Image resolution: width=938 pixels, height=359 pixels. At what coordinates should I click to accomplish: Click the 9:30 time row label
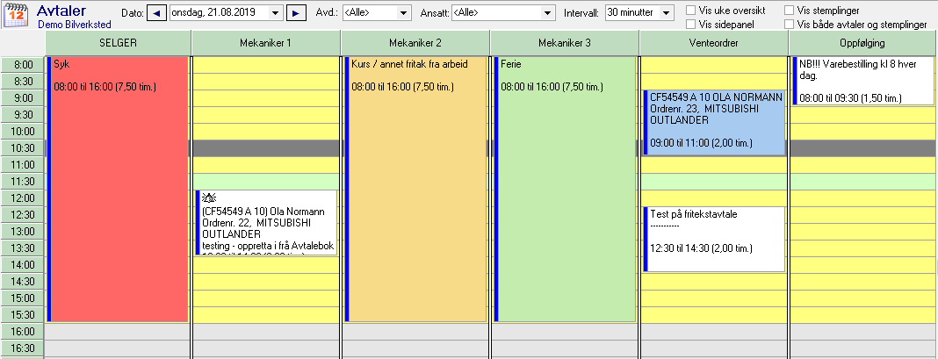(22, 115)
